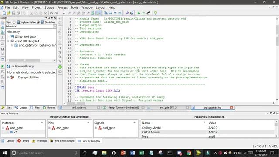This screenshot has width=279, height=157.
Task: Open PowerPoint from the taskbar
Action: [x=123, y=153]
